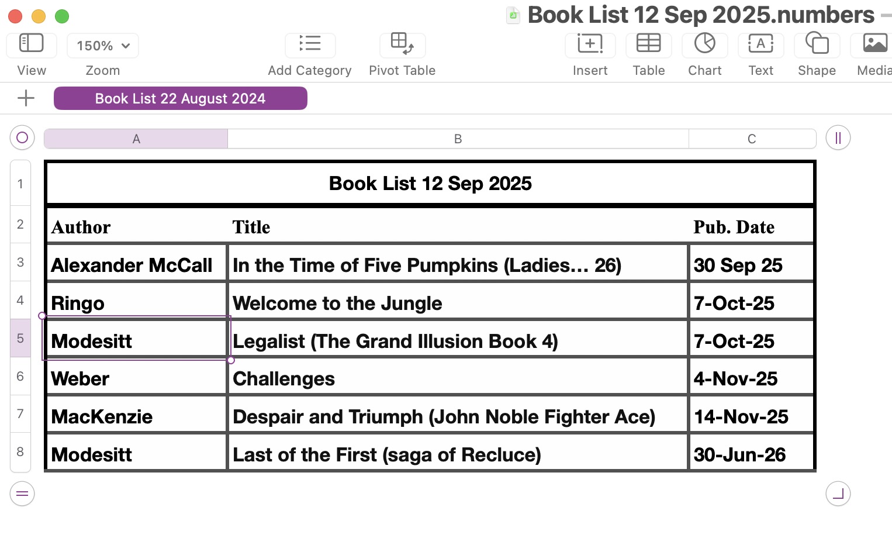Click the add-column handle at table's right
This screenshot has width=892, height=538.
[838, 138]
